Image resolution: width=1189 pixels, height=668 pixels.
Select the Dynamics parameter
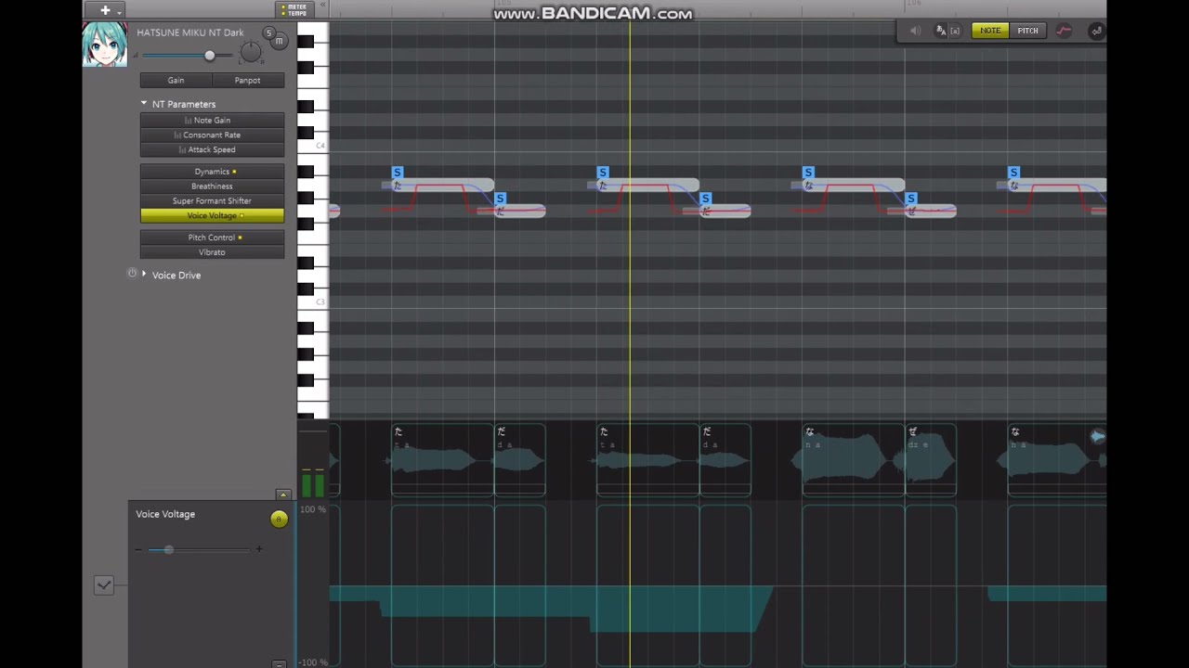coord(212,172)
